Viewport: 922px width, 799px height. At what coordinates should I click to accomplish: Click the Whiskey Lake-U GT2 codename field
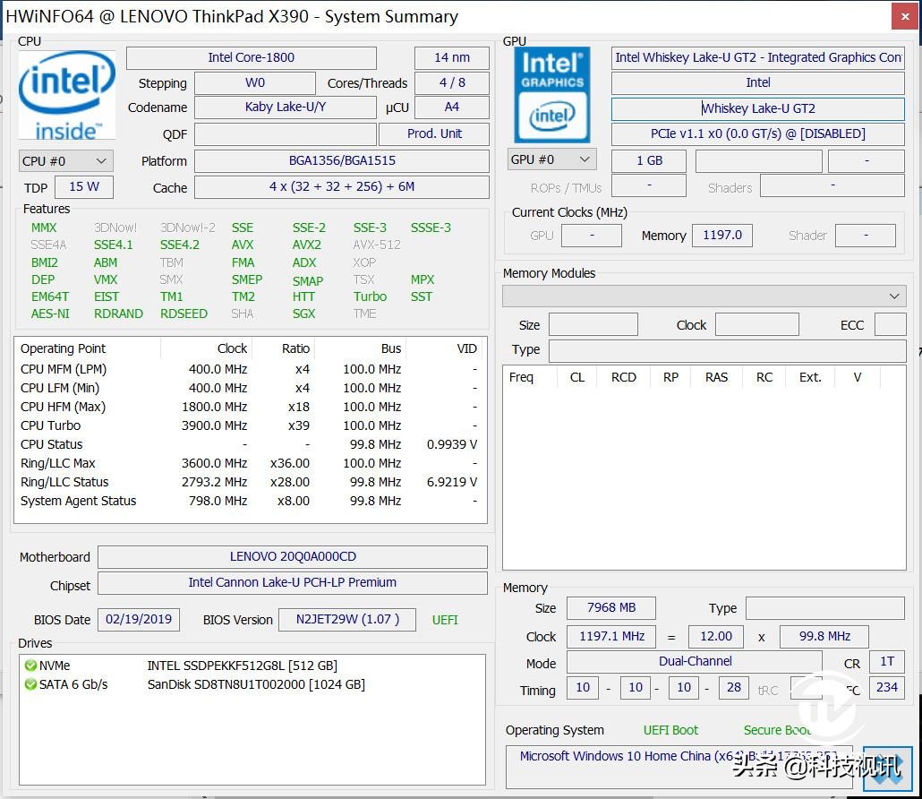(757, 108)
